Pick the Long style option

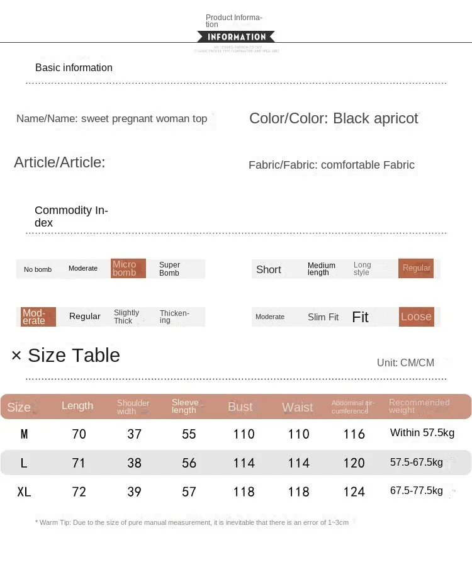click(x=362, y=269)
